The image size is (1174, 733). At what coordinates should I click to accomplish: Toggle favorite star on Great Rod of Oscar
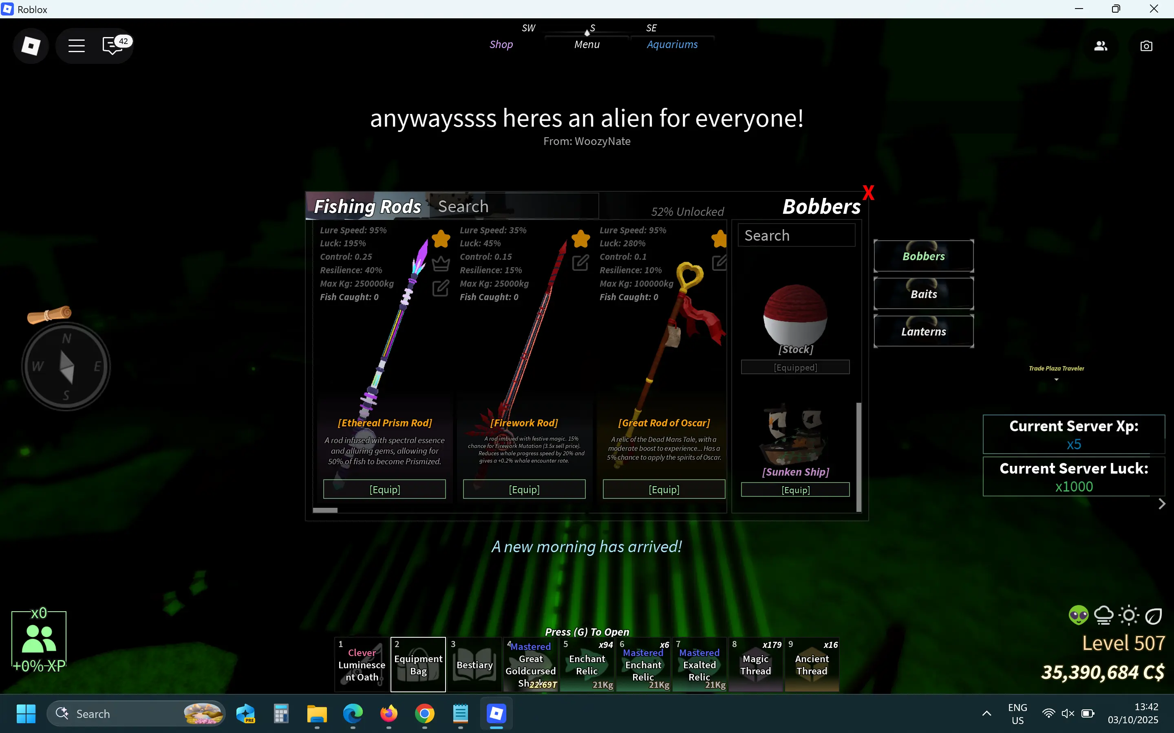coord(719,239)
